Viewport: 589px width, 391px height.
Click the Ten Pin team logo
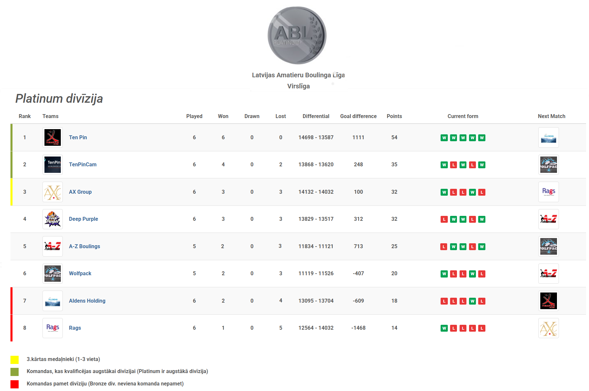click(53, 138)
